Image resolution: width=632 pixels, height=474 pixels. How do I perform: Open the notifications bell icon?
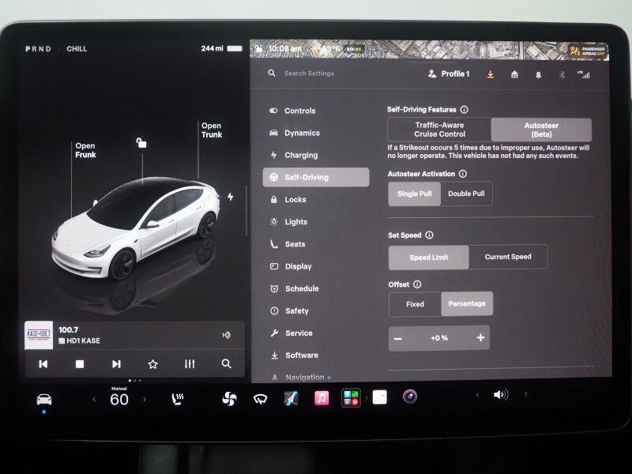tap(538, 75)
